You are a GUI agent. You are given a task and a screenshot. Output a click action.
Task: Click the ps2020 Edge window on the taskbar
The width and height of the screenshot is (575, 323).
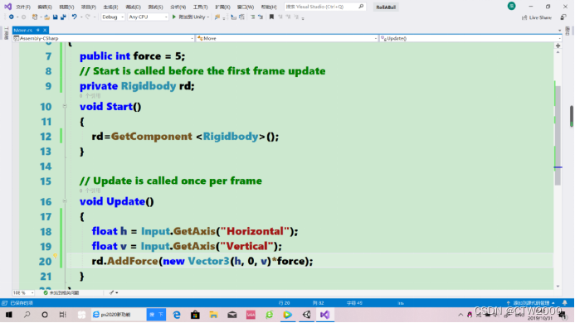[118, 315]
